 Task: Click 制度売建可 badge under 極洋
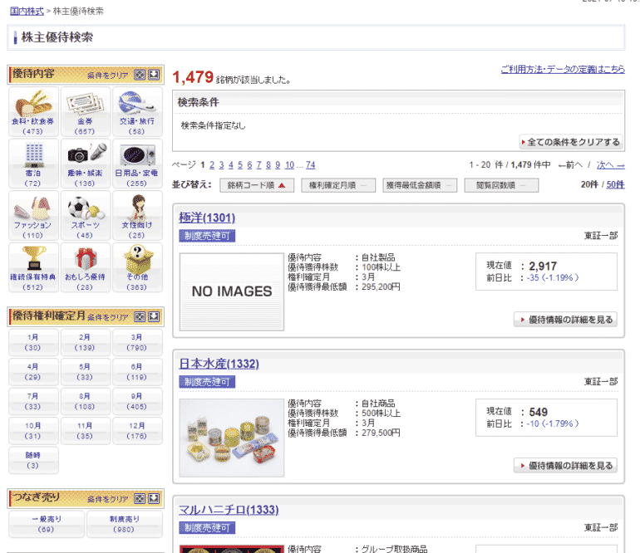pos(207,236)
